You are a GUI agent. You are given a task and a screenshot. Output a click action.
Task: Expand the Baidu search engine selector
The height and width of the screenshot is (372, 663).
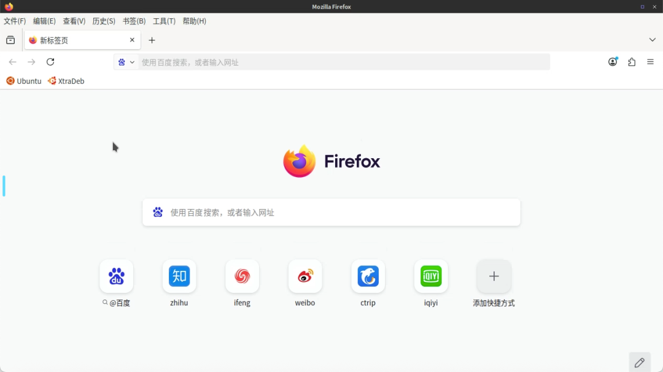coord(126,62)
